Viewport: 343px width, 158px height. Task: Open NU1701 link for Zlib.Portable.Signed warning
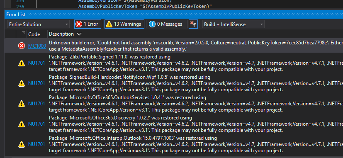coord(36,63)
